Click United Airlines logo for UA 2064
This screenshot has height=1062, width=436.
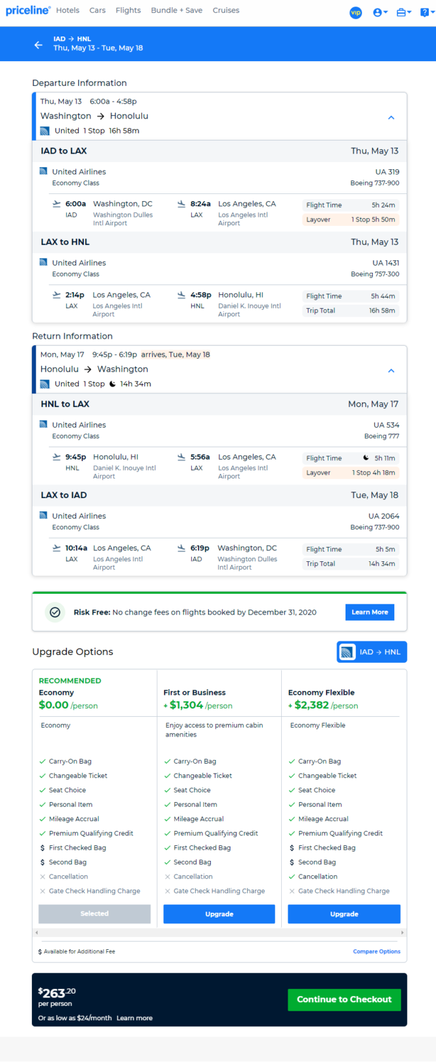tap(43, 516)
